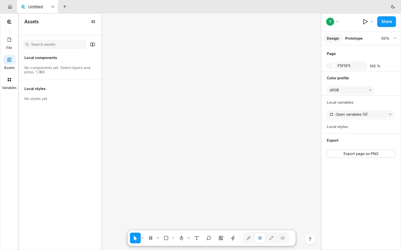Open the actions lightning bolt tool
This screenshot has width=401, height=250.
coord(233,238)
